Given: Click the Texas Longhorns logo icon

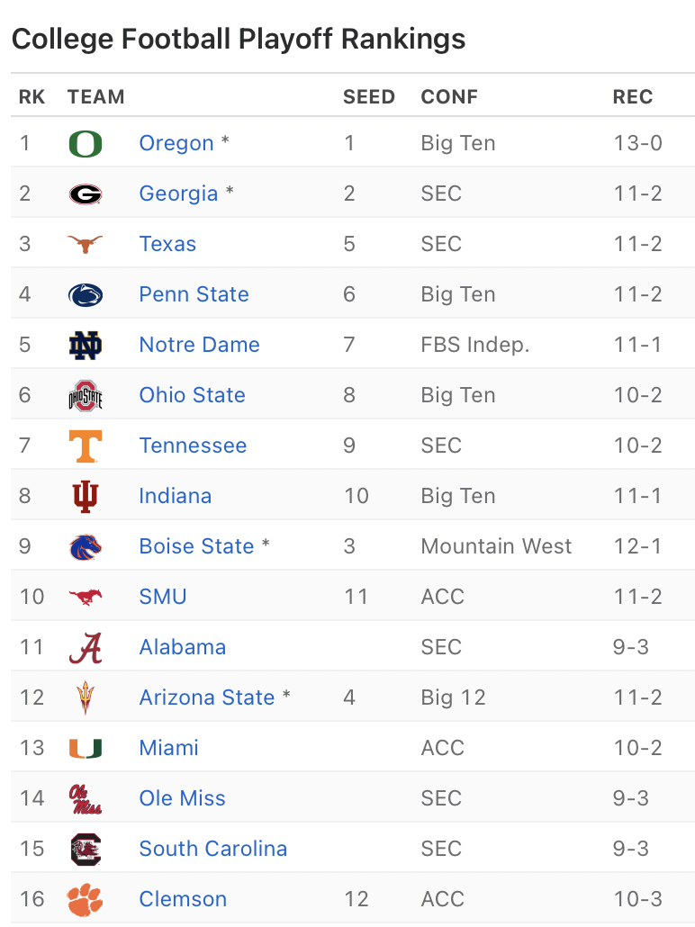Looking at the screenshot, I should pyautogui.click(x=86, y=244).
